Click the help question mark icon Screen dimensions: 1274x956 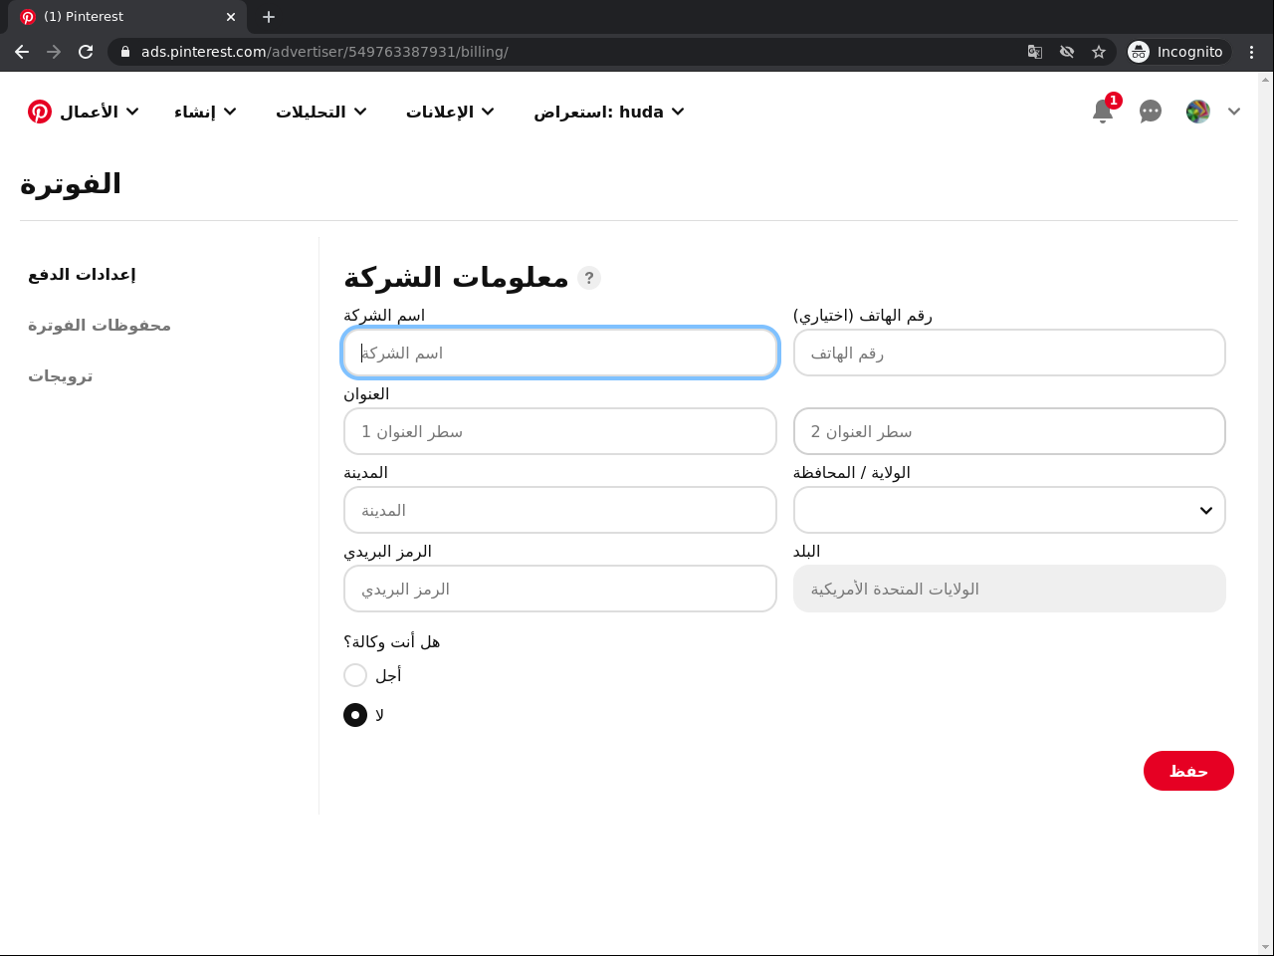point(589,278)
